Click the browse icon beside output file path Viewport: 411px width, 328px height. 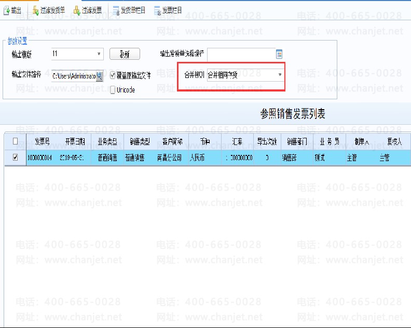pyautogui.click(x=99, y=76)
